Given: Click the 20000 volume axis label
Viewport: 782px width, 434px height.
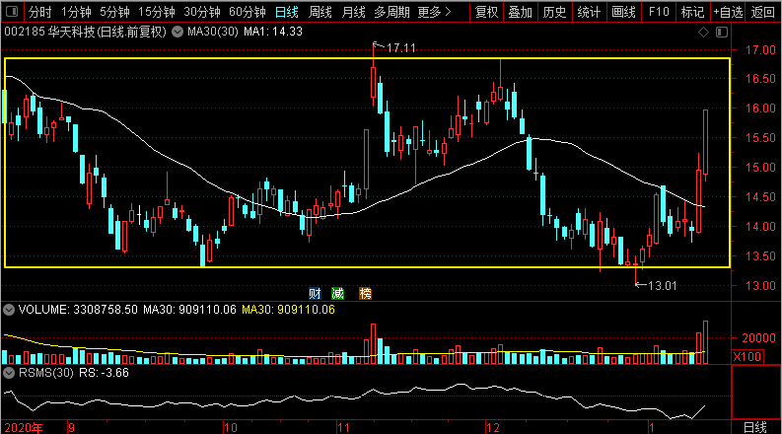Looking at the screenshot, I should pos(758,338).
